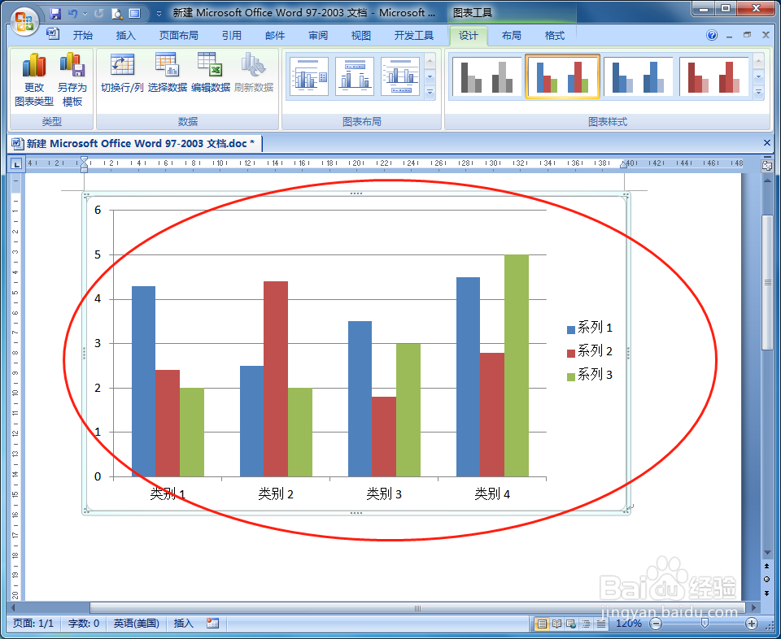
Task: Open the 开始 ribbon tab
Action: click(83, 35)
